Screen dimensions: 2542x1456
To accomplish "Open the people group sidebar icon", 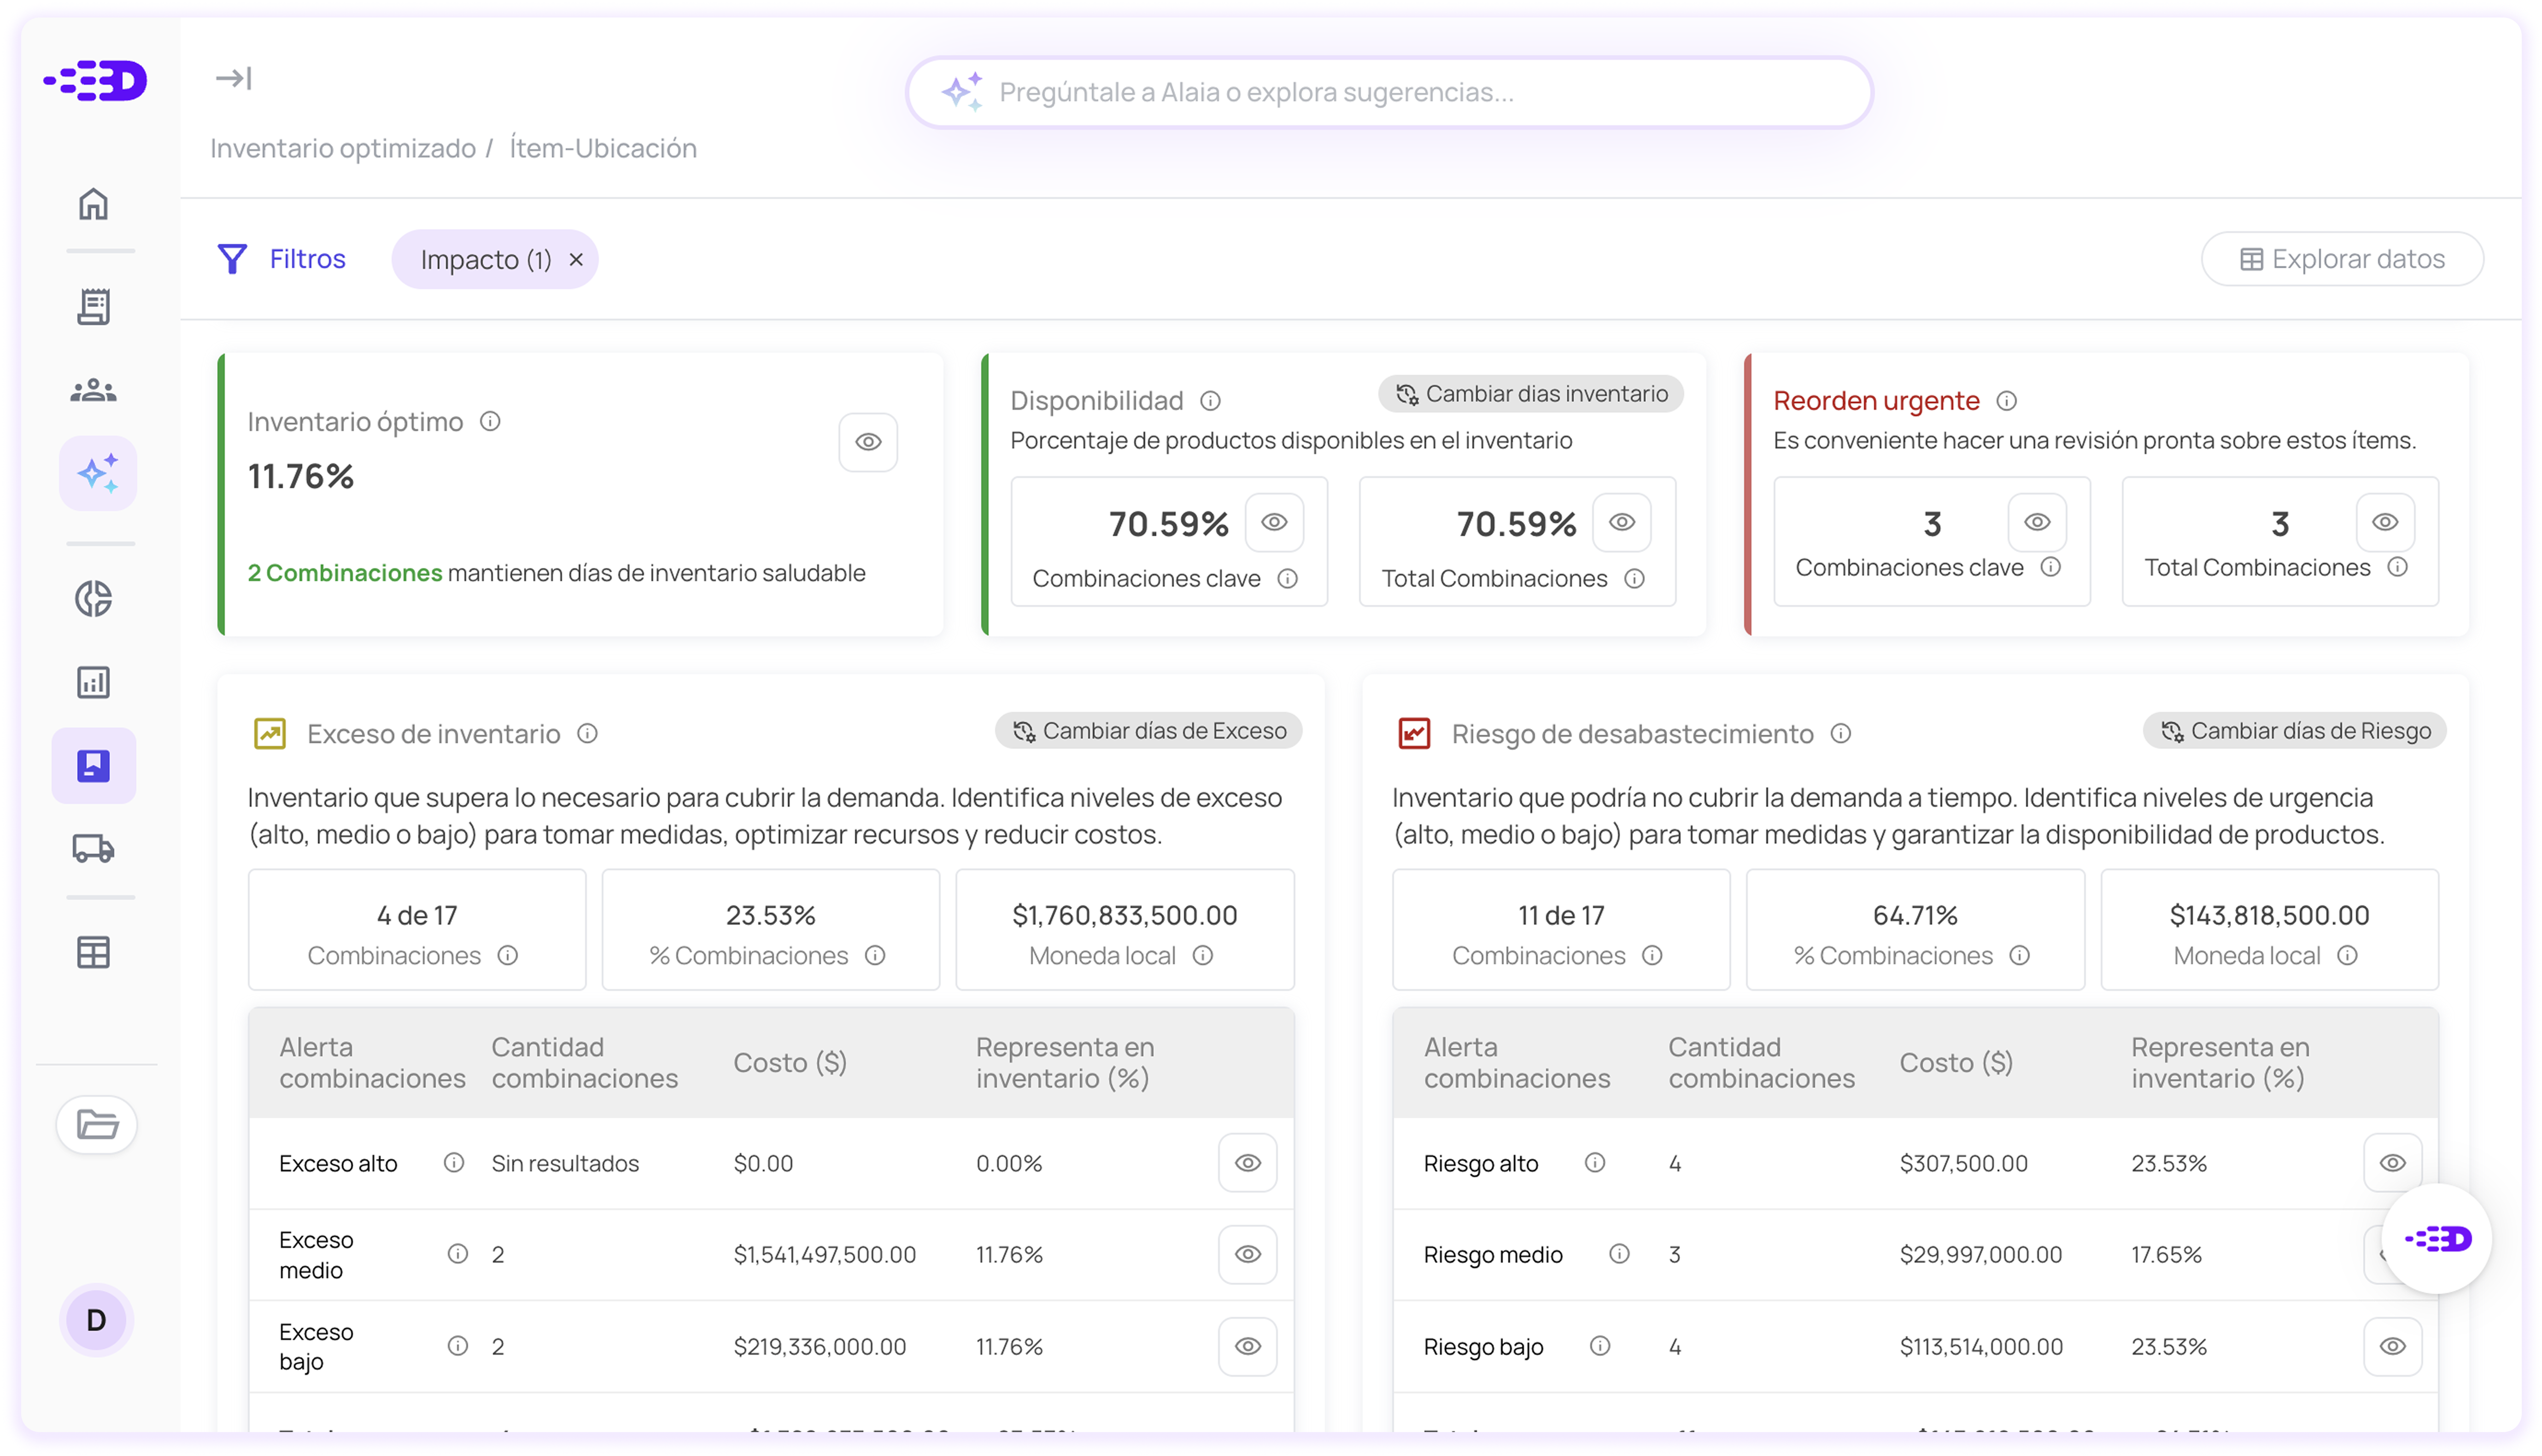I will coord(93,390).
